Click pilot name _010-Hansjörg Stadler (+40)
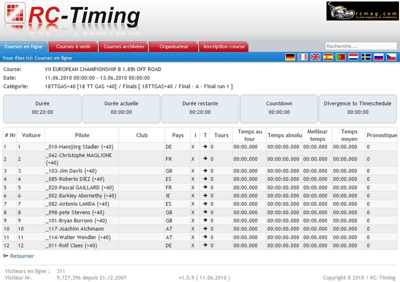 [79, 146]
